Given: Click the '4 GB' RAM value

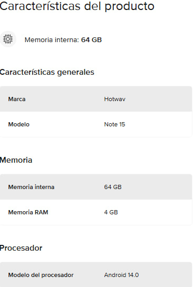Looking at the screenshot, I should pos(111,212).
